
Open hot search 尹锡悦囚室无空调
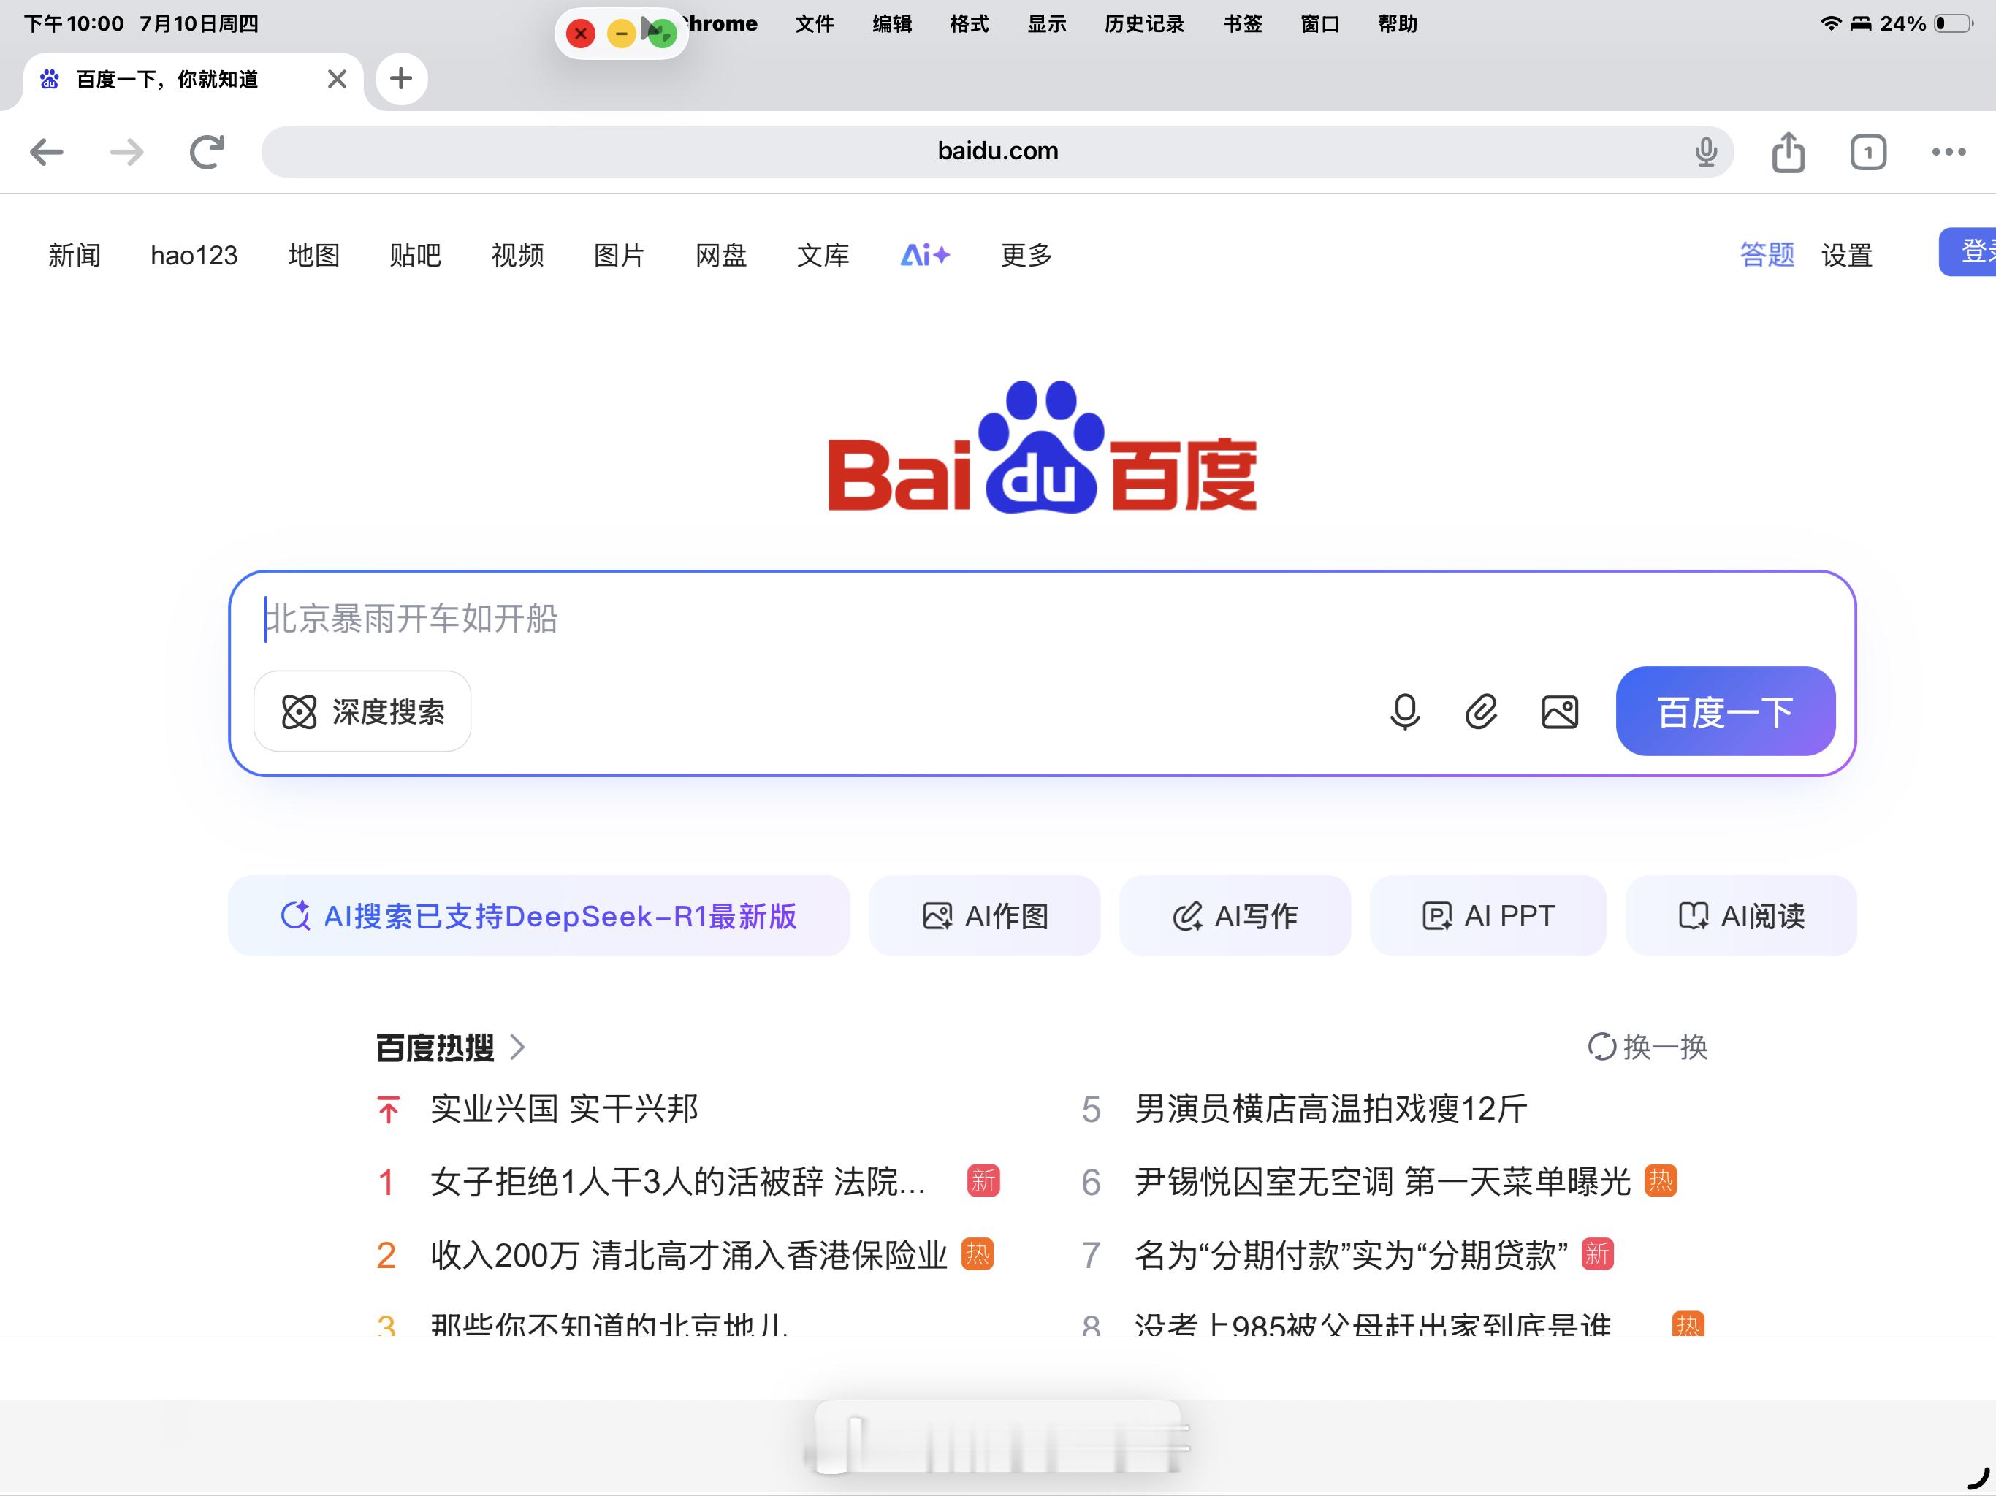1382,1182
